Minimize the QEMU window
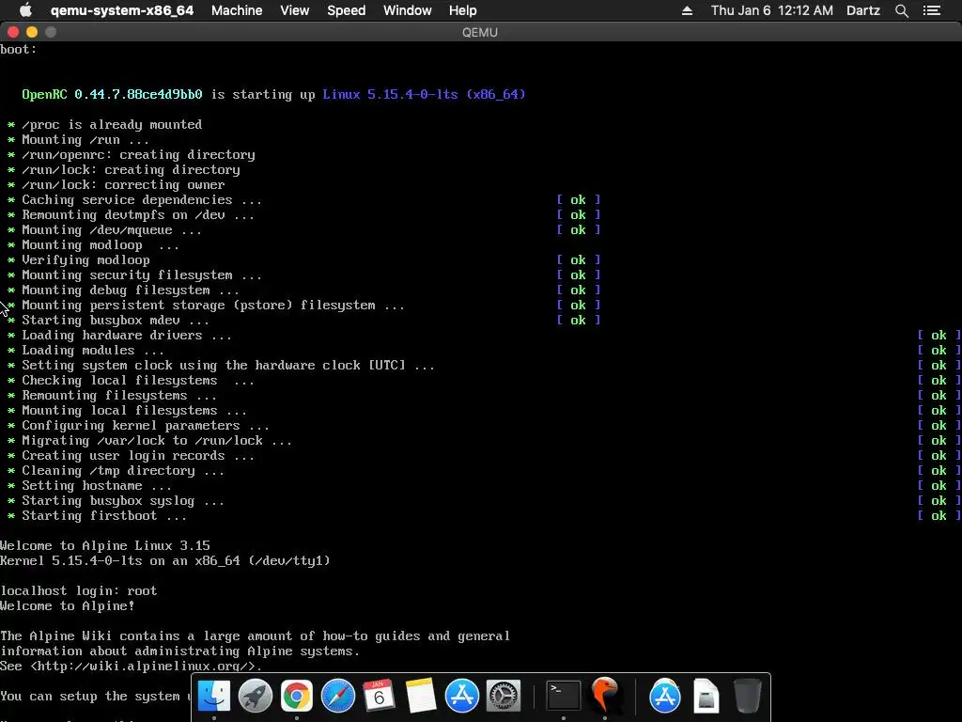Screen dimensions: 962x722 pyautogui.click(x=32, y=32)
